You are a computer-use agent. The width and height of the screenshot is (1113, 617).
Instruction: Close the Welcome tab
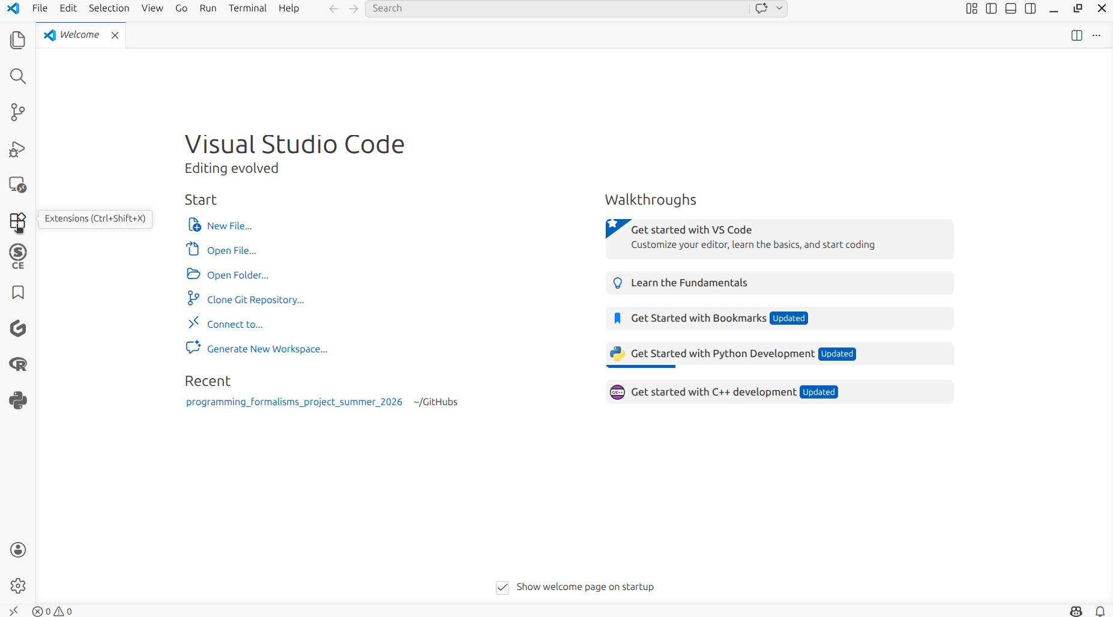point(115,35)
